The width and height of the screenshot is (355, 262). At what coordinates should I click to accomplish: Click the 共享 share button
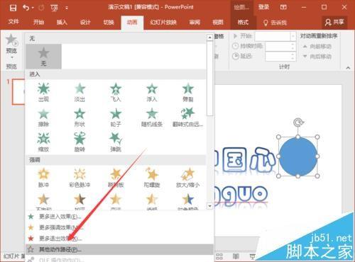(334, 22)
